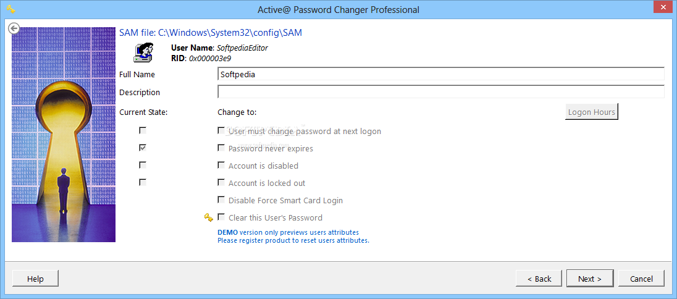This screenshot has width=677, height=299.
Task: Click the DEMO version notice text
Action: coord(288,232)
